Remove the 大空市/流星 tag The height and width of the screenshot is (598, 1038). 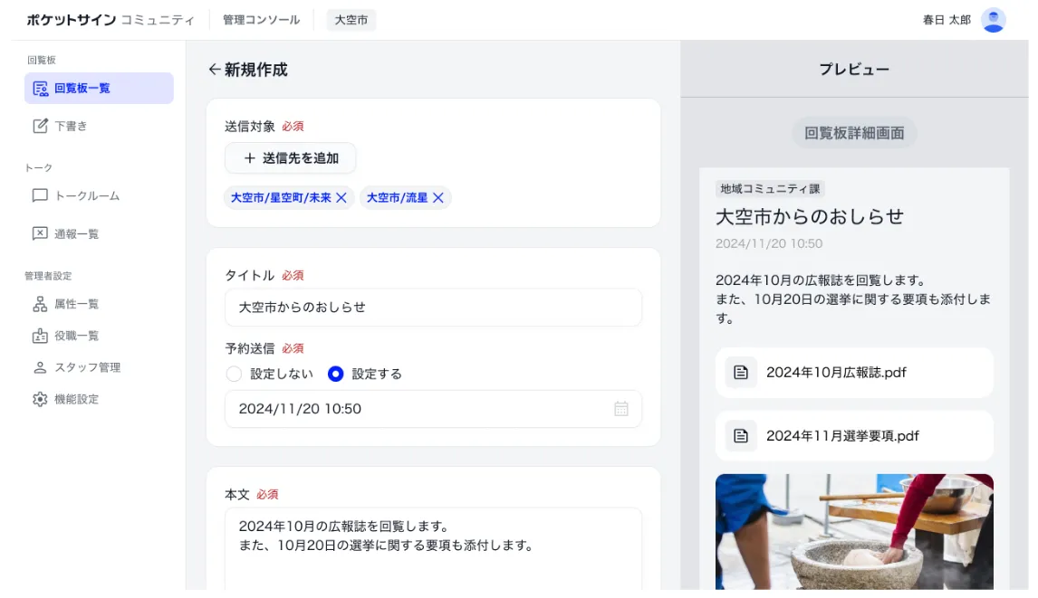coord(439,197)
